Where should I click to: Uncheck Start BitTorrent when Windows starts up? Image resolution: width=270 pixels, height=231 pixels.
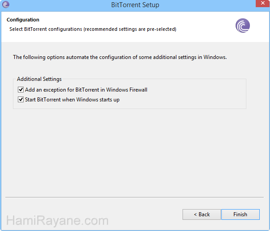click(x=21, y=100)
